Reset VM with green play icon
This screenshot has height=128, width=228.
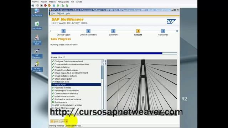(58, 6)
